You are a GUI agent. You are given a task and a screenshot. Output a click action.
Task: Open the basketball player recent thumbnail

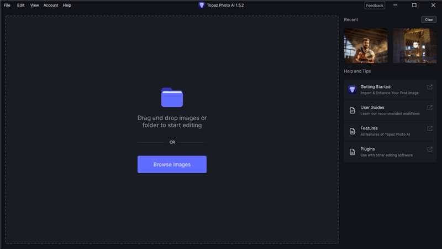(x=366, y=46)
